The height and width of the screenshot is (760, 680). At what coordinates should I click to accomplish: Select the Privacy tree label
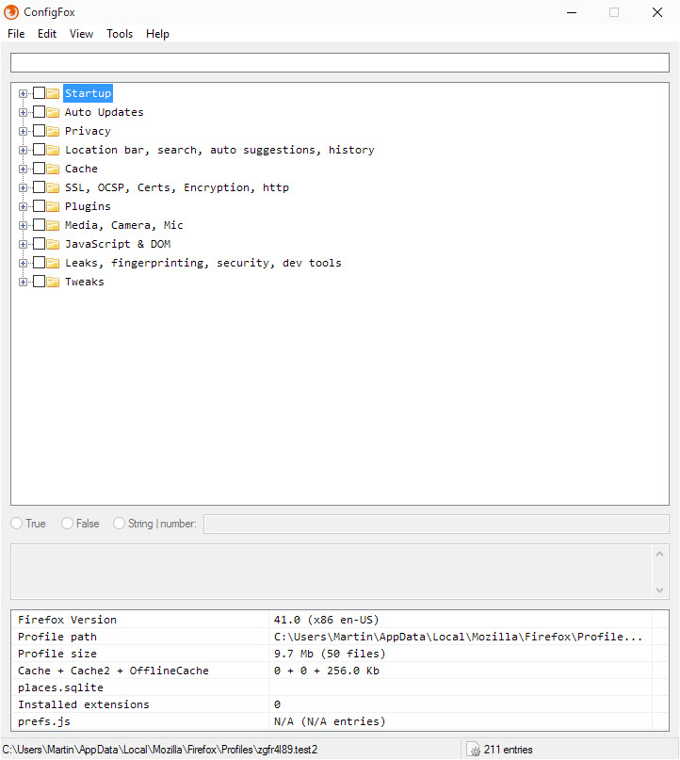click(x=88, y=131)
